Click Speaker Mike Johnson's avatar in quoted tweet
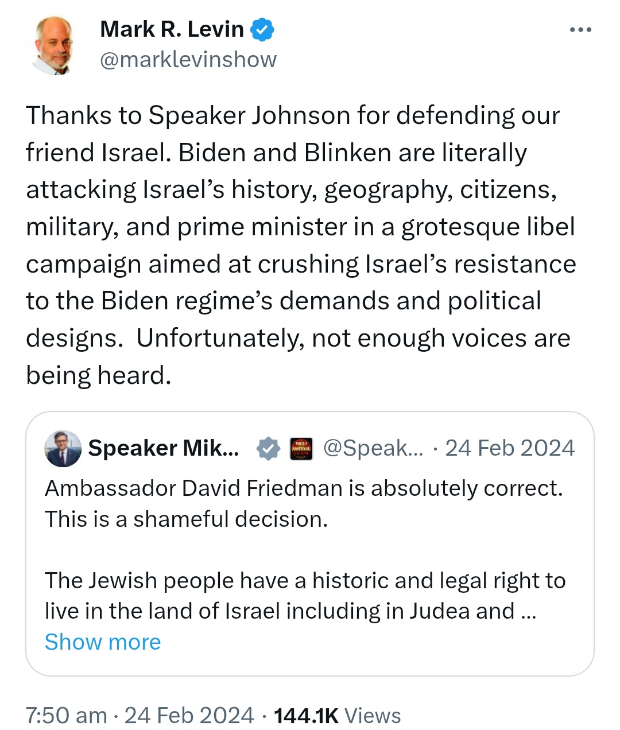The height and width of the screenshot is (730, 620). (63, 448)
